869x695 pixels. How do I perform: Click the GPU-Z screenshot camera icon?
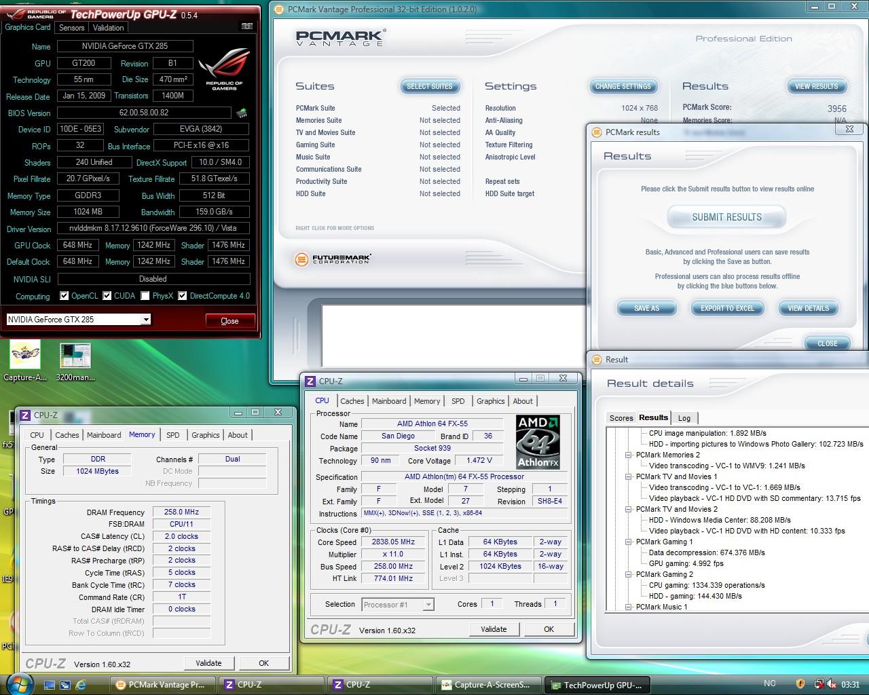[x=248, y=26]
